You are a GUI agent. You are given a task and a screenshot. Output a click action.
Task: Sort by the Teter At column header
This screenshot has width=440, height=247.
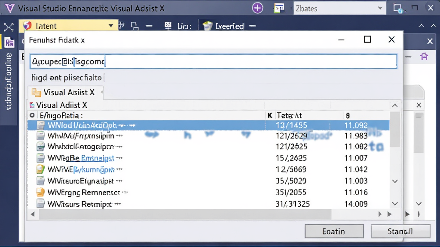pos(289,115)
